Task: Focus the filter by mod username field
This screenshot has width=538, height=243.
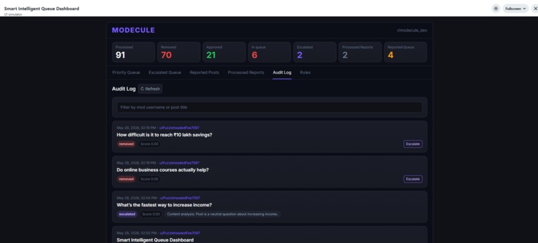Action: click(x=270, y=107)
